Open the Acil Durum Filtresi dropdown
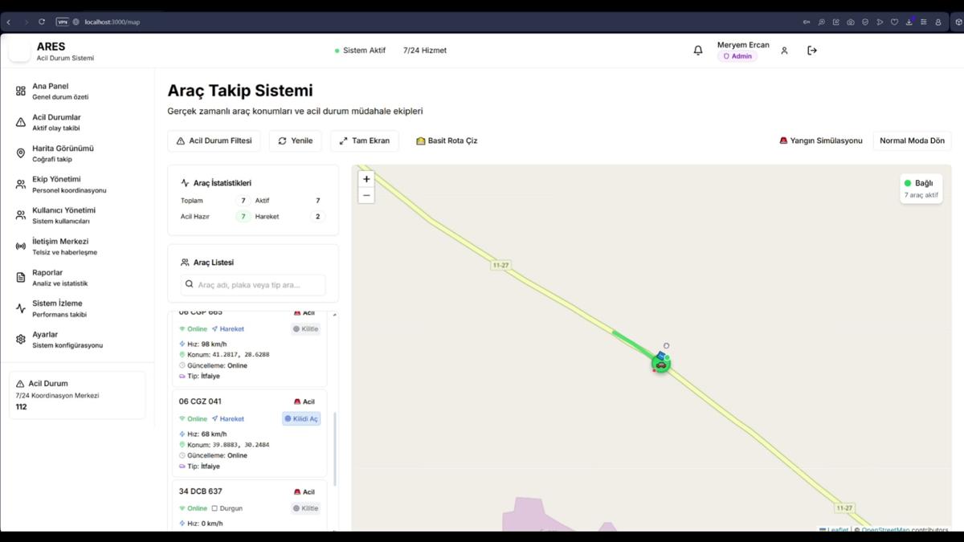 tap(214, 141)
